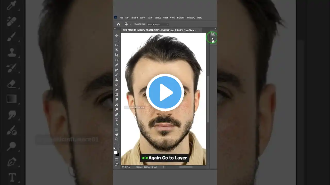Expand the right panel dock arrows
Viewport: 330px width, 185px height.
pos(215,29)
